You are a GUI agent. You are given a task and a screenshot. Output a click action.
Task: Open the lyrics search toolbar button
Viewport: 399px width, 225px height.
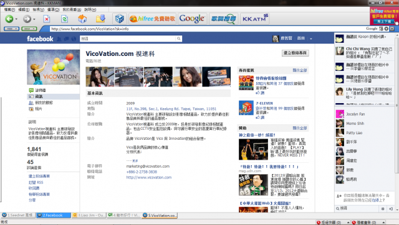(x=223, y=19)
